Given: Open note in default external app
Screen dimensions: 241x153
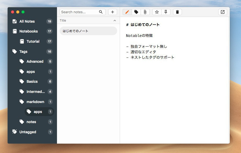Looking at the screenshot, I should pos(222,12).
